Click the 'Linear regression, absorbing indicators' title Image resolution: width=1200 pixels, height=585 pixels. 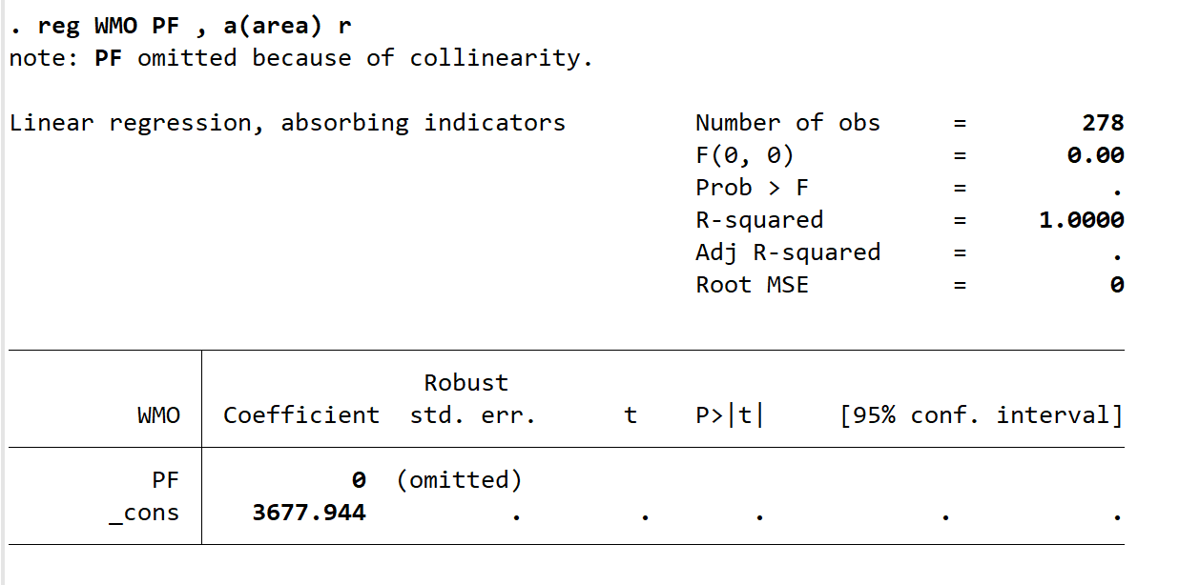[287, 123]
